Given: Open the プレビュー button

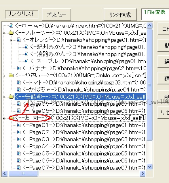Looking at the screenshot, I should point(57,15).
